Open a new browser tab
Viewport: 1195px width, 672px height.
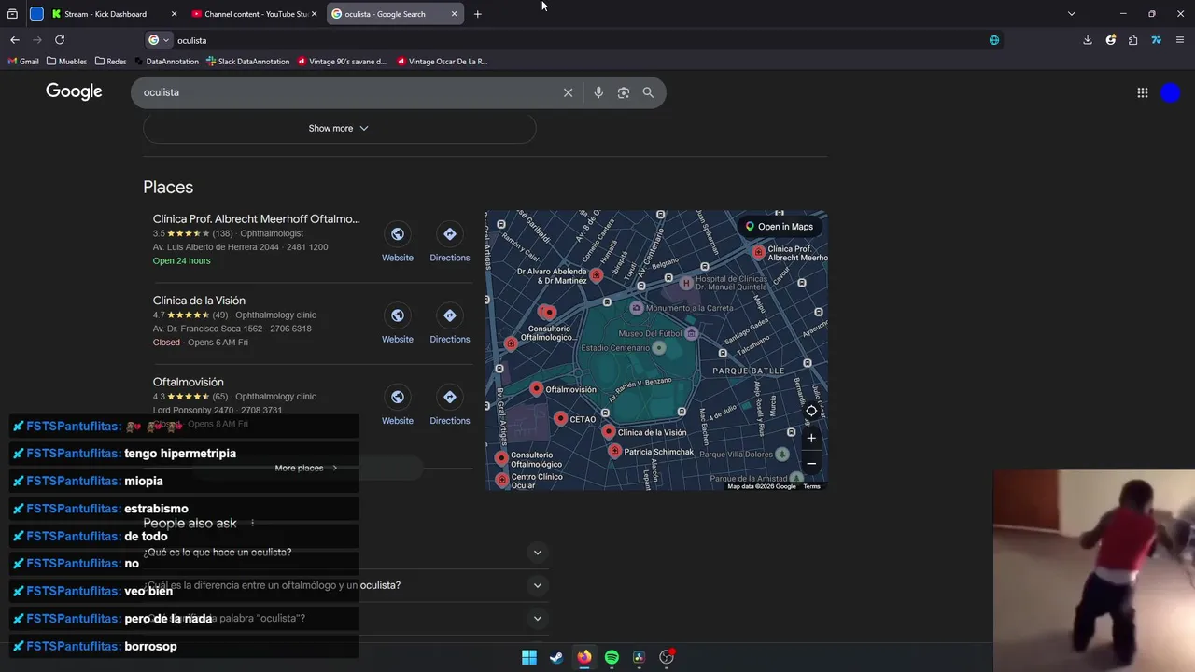click(478, 14)
